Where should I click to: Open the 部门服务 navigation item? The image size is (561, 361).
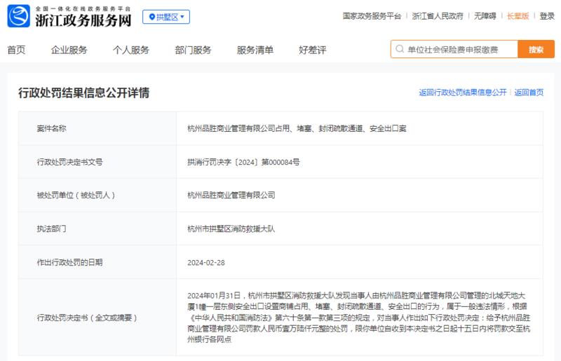point(194,50)
